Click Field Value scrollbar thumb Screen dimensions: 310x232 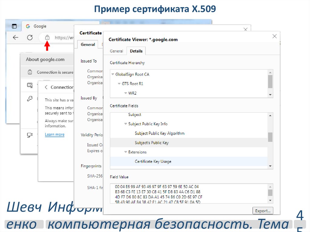coord(270,193)
